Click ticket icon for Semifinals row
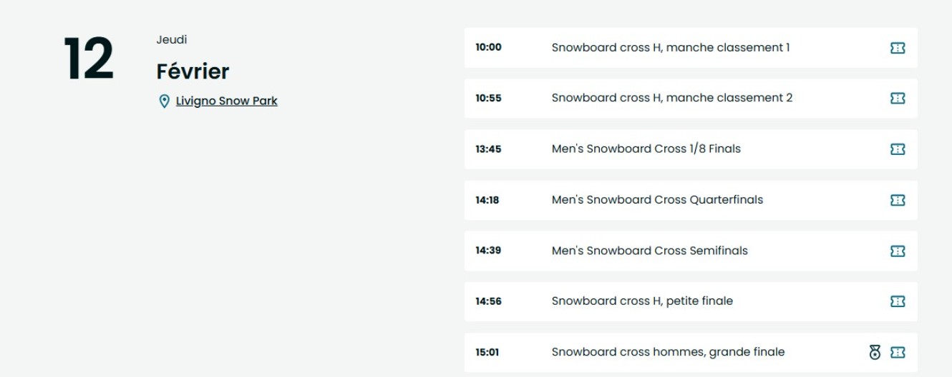This screenshot has height=377, width=952. pos(897,251)
